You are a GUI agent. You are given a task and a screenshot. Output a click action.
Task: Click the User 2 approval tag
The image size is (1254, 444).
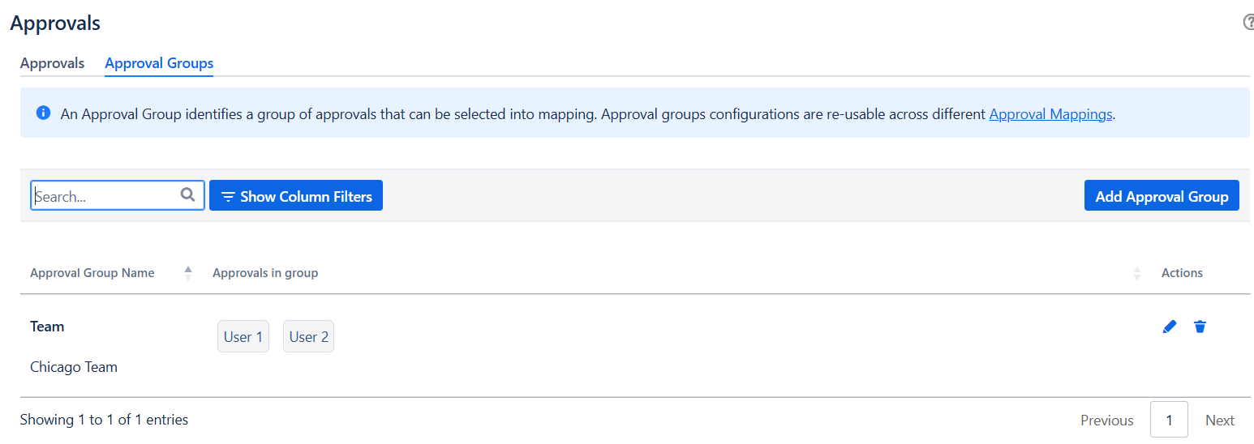(308, 337)
